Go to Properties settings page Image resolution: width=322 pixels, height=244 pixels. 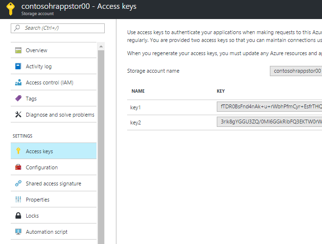[38, 200]
